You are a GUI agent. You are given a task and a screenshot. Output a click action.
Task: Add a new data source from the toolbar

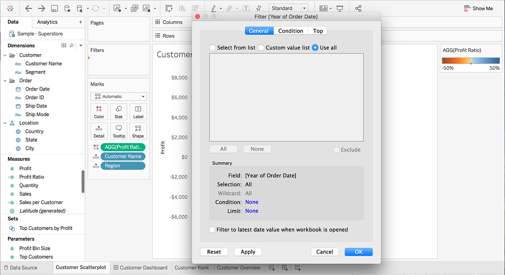pos(67,8)
